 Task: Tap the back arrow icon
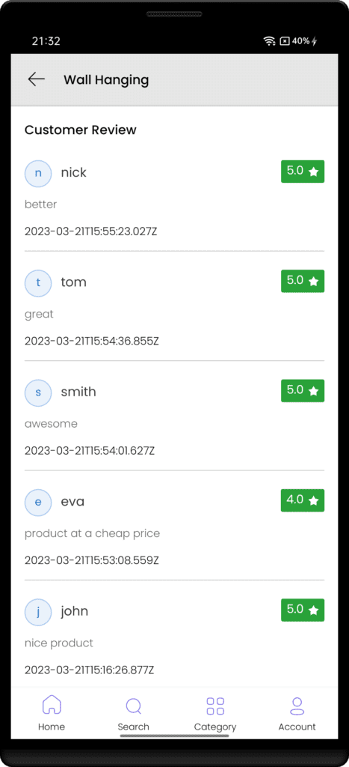pos(37,79)
